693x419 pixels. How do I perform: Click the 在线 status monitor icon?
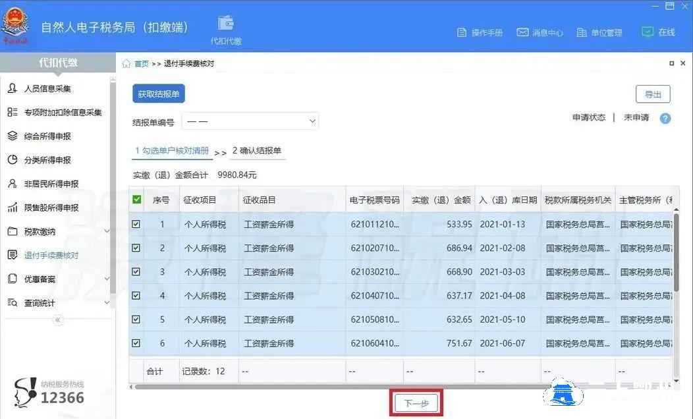click(x=647, y=32)
